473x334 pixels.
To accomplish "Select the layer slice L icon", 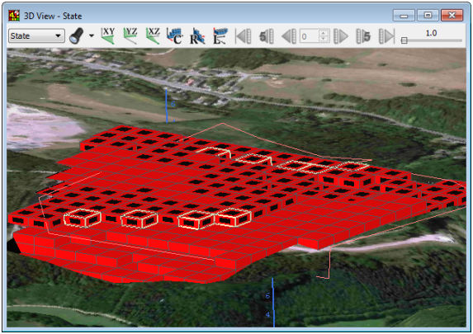I will [x=220, y=35].
